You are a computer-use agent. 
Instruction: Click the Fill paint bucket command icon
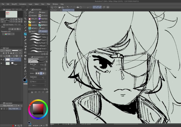[78, 7]
